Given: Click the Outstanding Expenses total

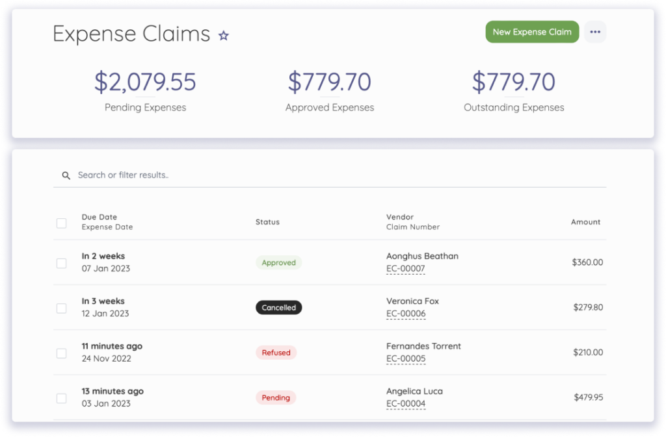Looking at the screenshot, I should coord(514,82).
